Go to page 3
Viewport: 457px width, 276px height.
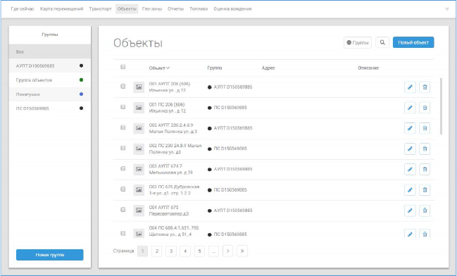[x=171, y=251]
